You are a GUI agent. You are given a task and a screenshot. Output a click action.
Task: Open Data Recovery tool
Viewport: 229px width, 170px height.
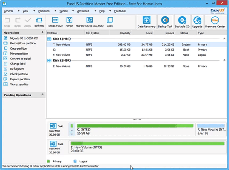tap(146, 22)
